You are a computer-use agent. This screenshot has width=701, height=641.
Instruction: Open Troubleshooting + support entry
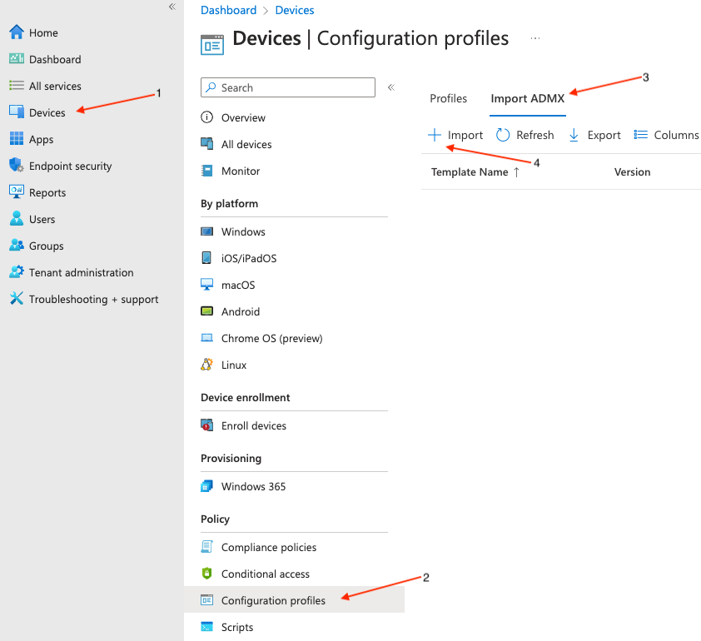coord(94,299)
